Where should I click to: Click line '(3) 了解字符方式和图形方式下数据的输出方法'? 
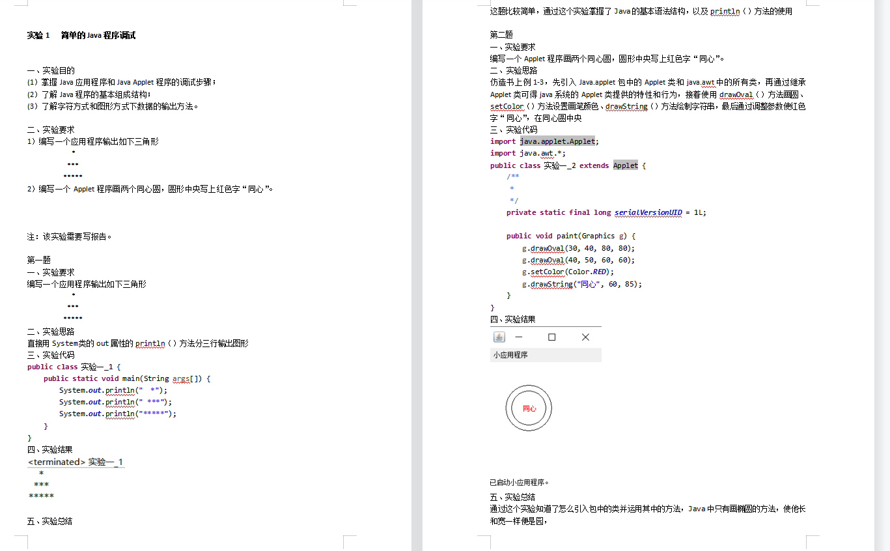[113, 106]
